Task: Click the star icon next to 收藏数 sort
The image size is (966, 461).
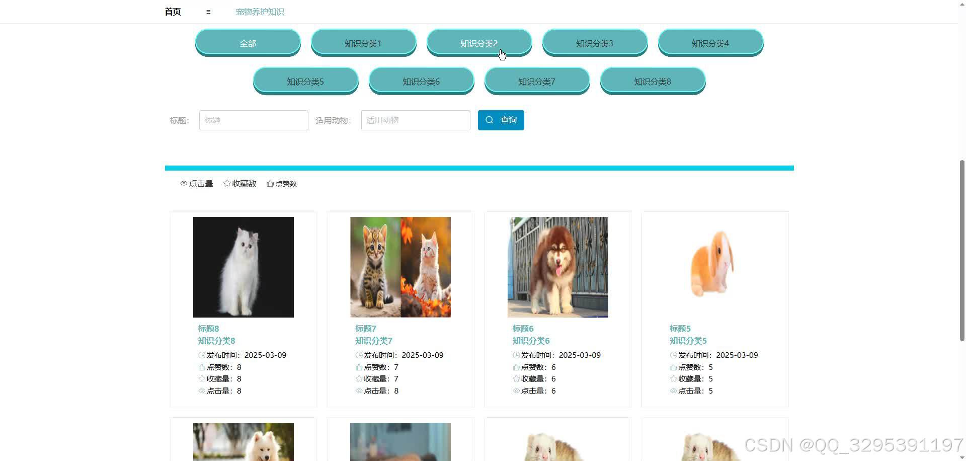Action: coord(227,184)
